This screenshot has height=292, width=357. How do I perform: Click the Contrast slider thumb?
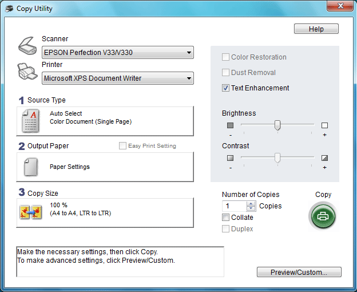click(277, 158)
